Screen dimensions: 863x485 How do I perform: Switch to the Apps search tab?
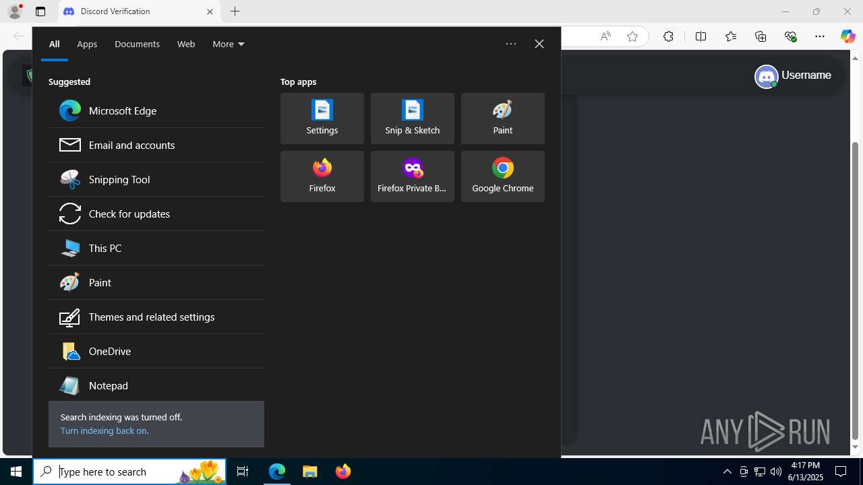(87, 44)
